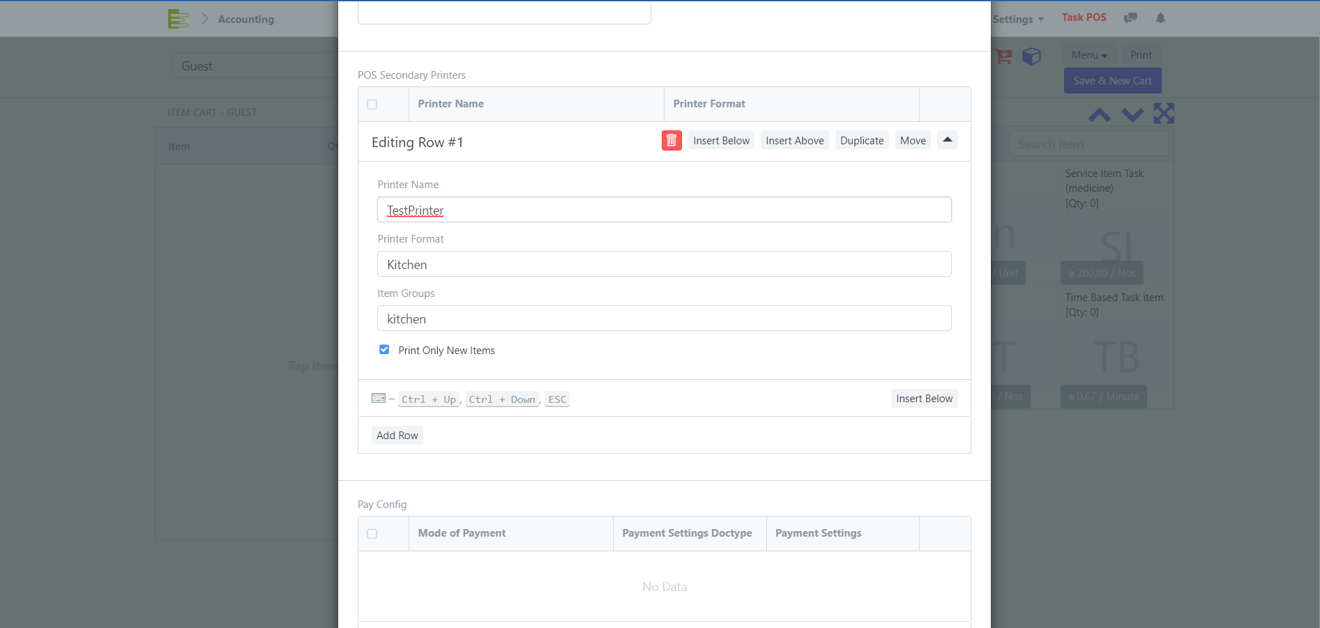Click the Ctrl + Up shortcut label
Screen dimensions: 1320x628
coord(429,399)
